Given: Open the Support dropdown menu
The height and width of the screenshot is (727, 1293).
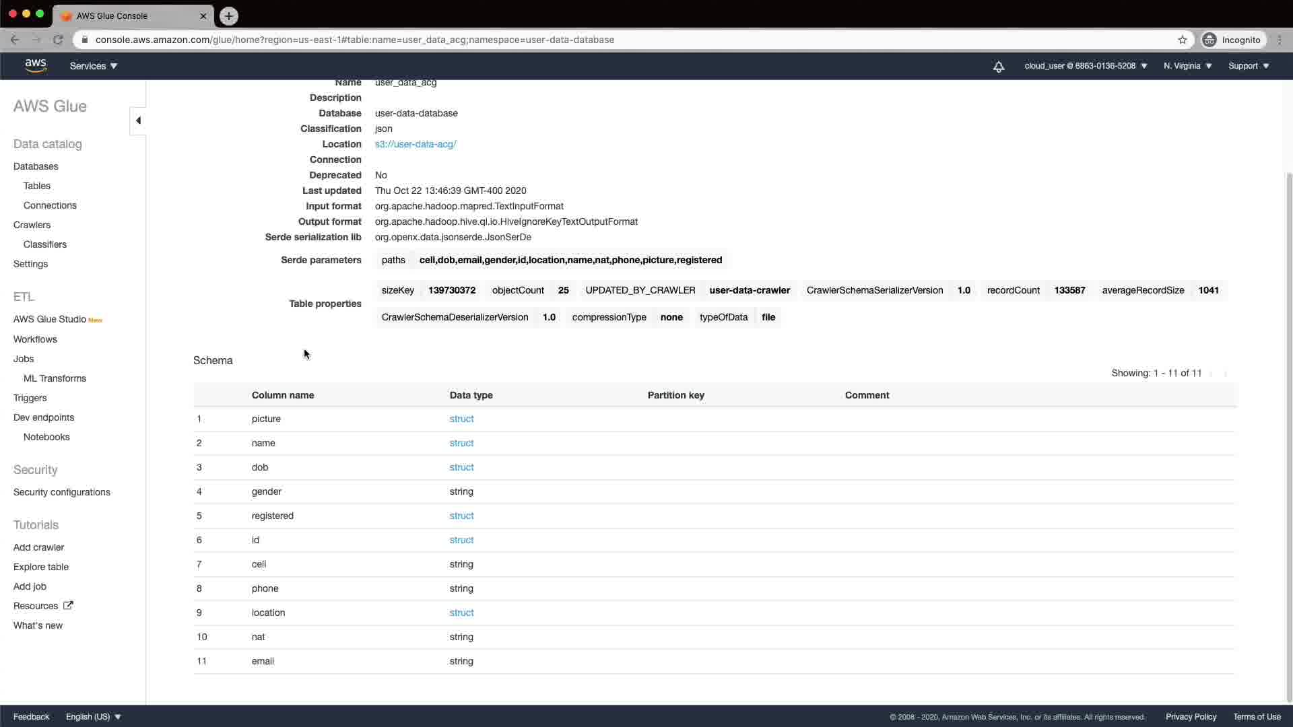Looking at the screenshot, I should point(1249,66).
